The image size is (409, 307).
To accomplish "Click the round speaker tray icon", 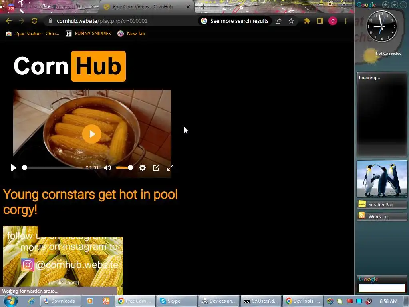I will point(369,301).
